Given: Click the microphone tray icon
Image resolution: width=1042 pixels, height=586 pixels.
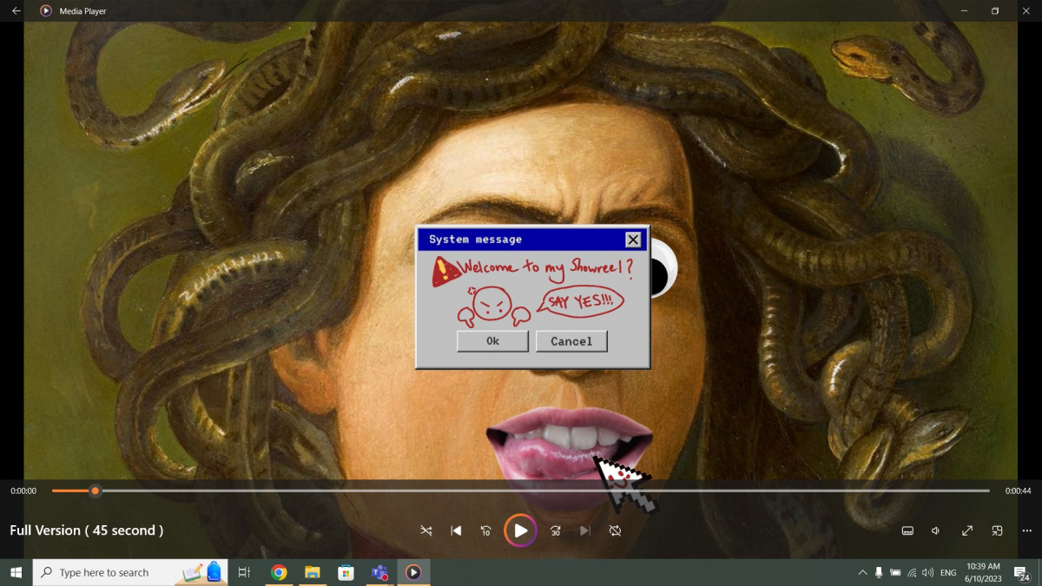Looking at the screenshot, I should click(879, 572).
